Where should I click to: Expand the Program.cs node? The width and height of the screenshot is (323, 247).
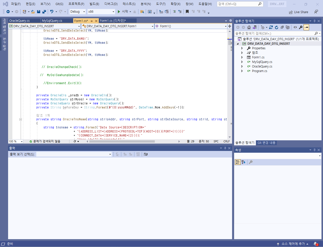pyautogui.click(x=242, y=71)
